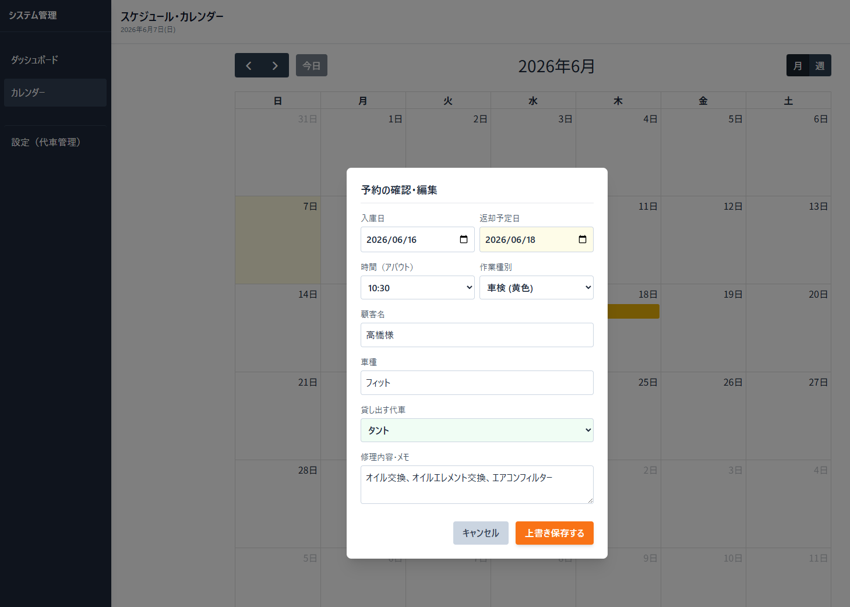
Task: Switch calendar to 月 view
Action: (798, 66)
